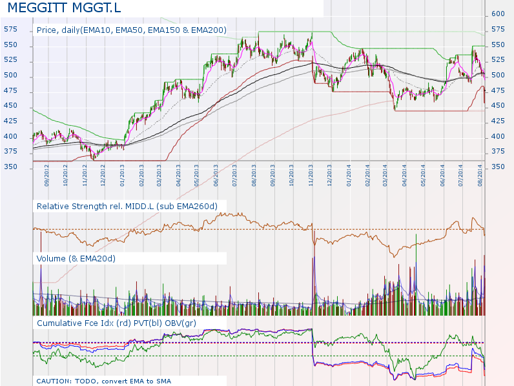Viewport: 514px width, 386px height.
Task: Click the 450 value on left price axis
Action: tap(10, 106)
